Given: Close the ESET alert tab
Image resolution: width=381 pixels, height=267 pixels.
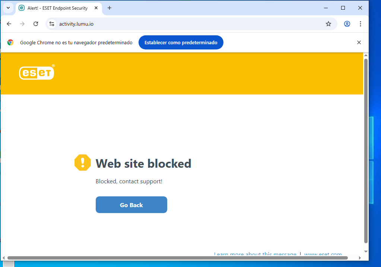Looking at the screenshot, I should click(96, 8).
